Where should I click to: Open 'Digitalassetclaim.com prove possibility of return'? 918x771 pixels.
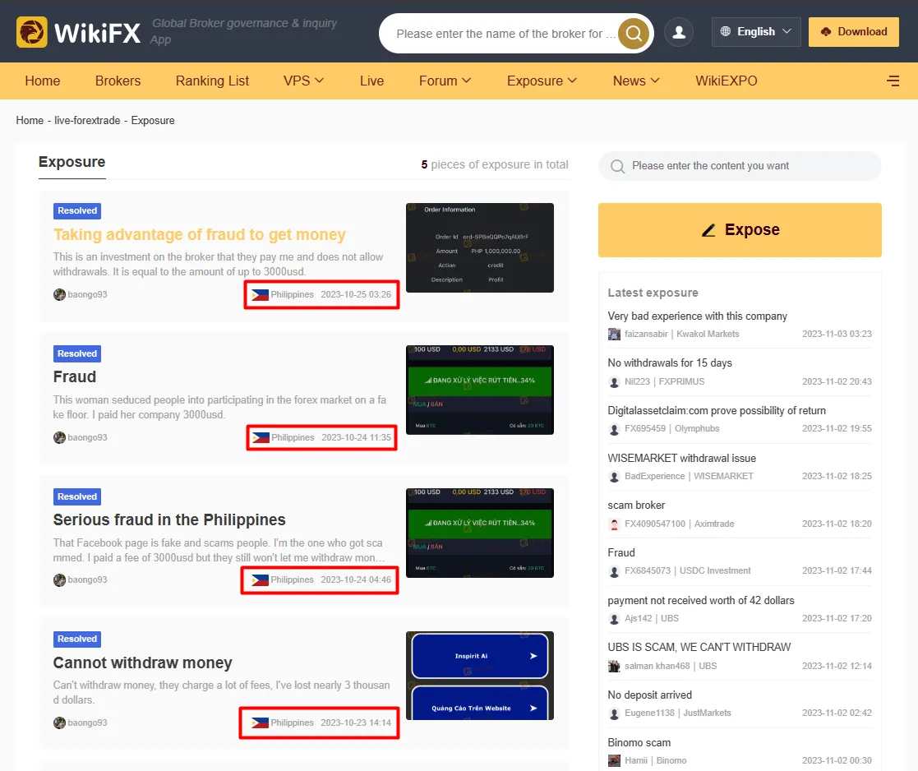(x=717, y=411)
